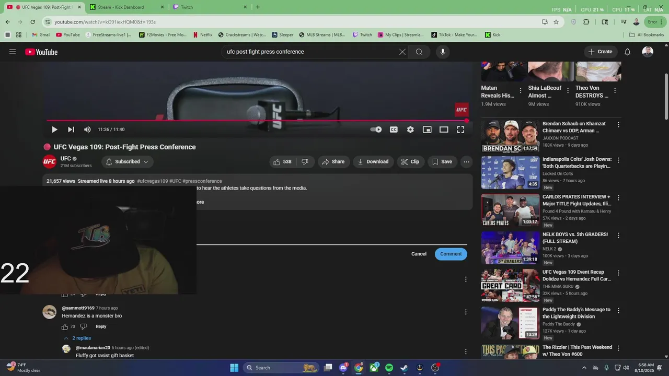Open the UFC channel avatar

(x=50, y=162)
